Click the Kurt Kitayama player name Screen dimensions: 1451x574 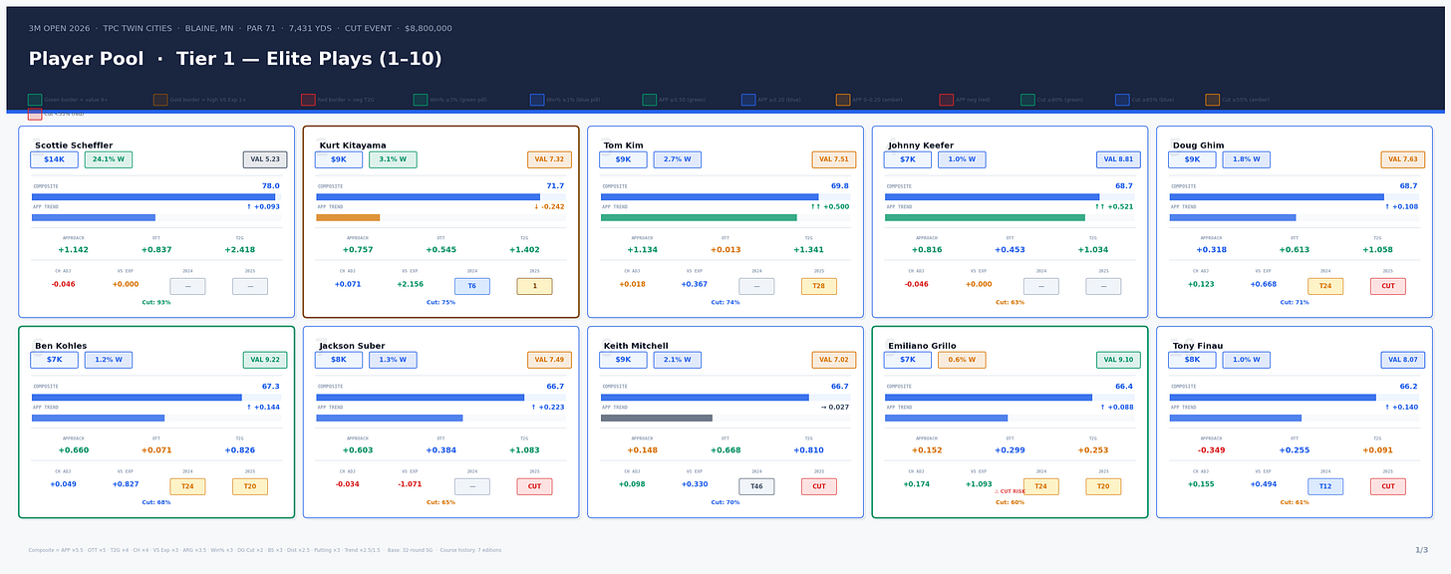click(353, 145)
